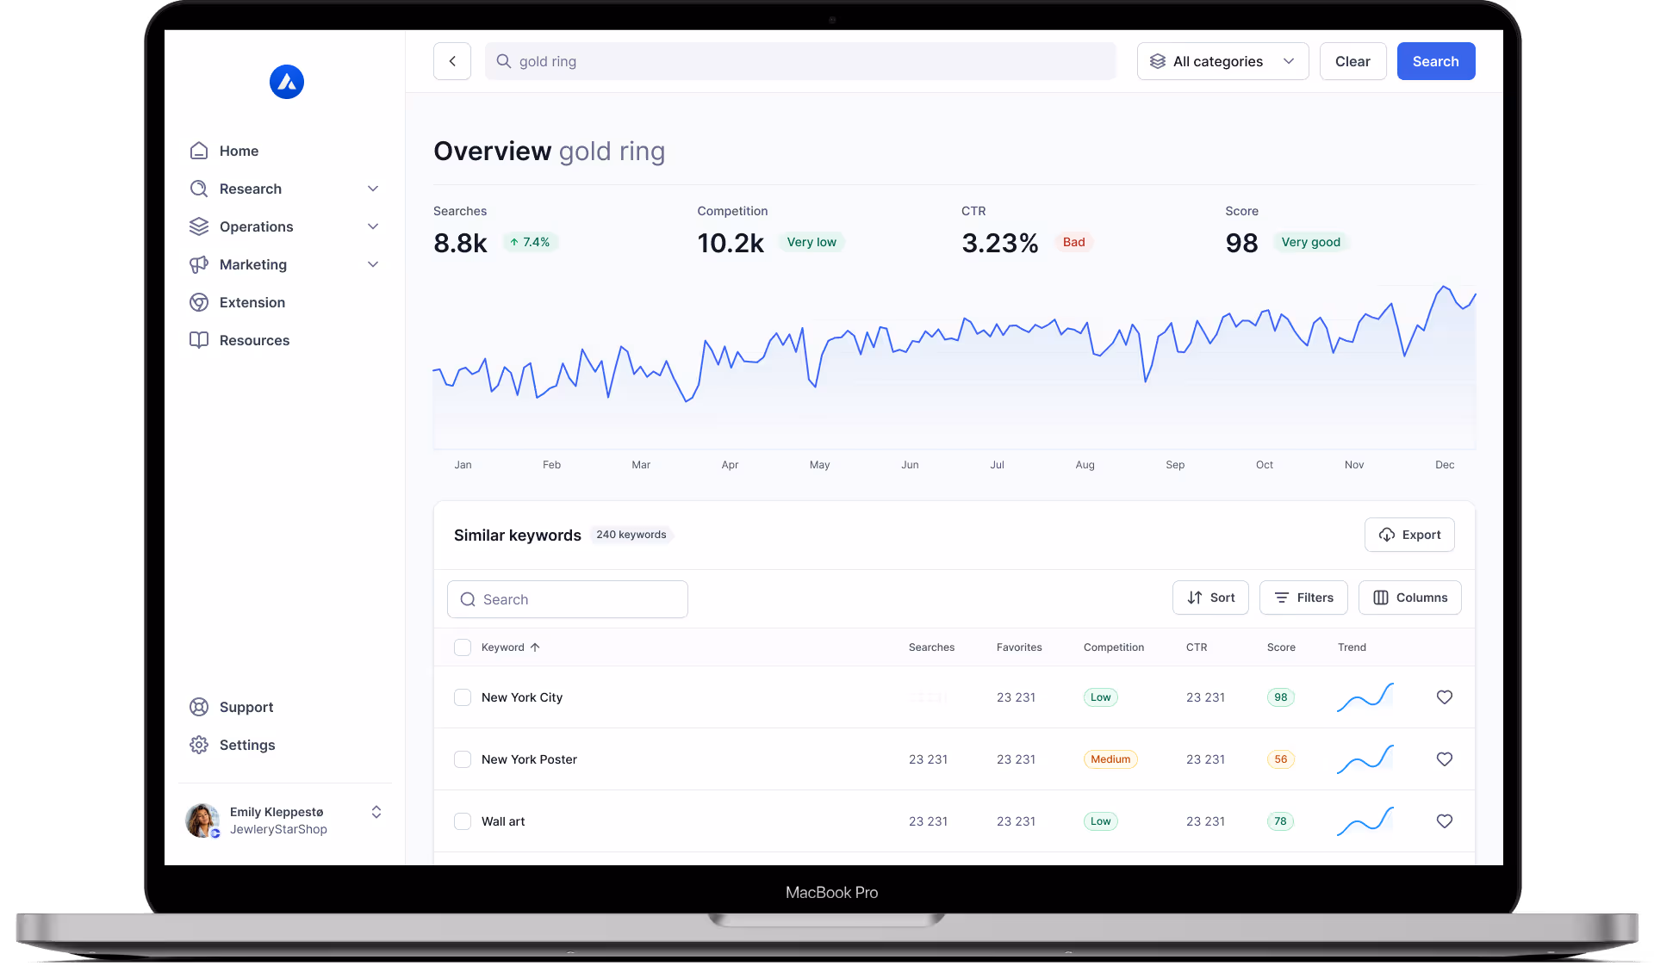Check the New York City row checkbox
1654x966 pixels.
pos(463,697)
